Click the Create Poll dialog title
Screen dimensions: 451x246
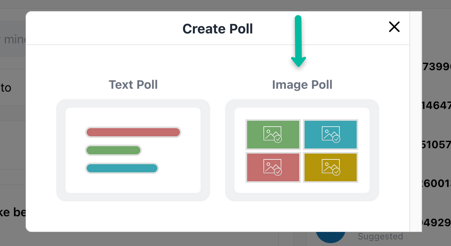(218, 28)
